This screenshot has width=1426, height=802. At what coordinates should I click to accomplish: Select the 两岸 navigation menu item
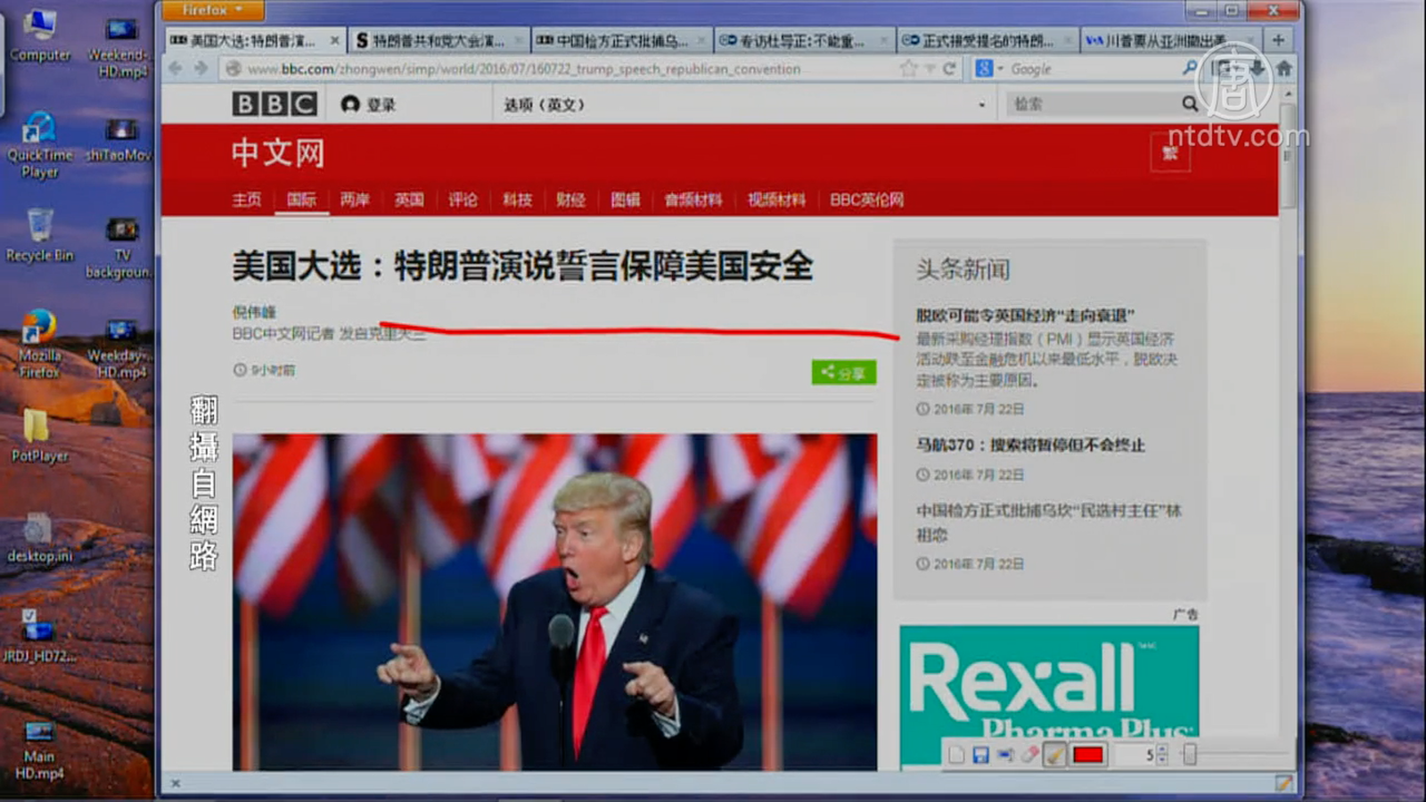355,200
